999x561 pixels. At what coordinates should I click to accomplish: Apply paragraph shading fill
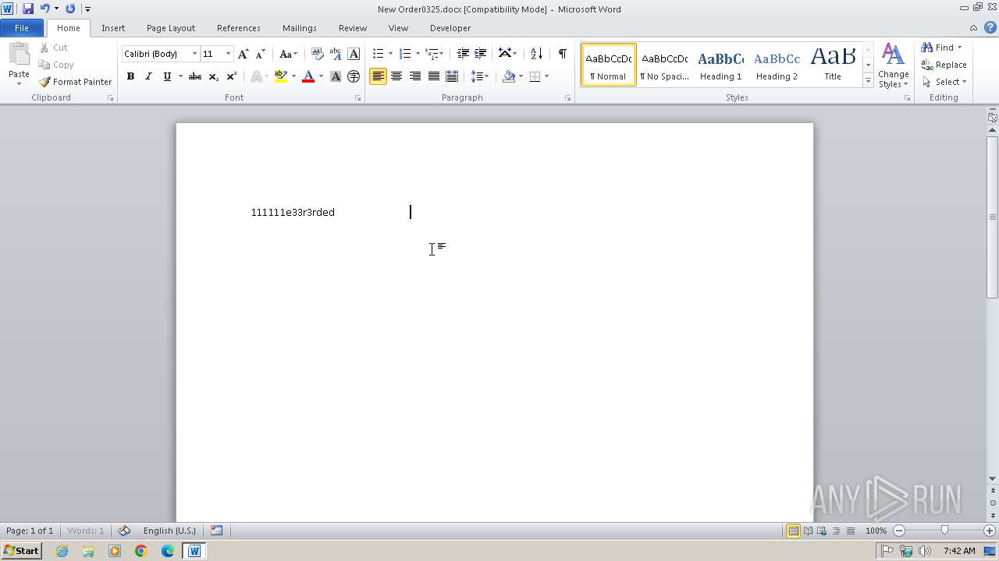point(509,76)
